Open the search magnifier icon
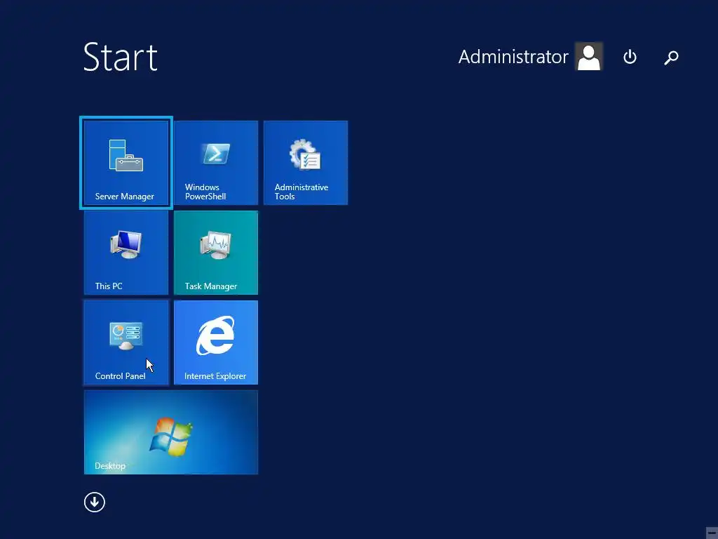The width and height of the screenshot is (718, 539). click(x=671, y=58)
